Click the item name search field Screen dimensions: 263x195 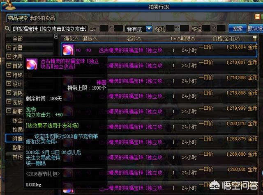[x=49, y=29]
